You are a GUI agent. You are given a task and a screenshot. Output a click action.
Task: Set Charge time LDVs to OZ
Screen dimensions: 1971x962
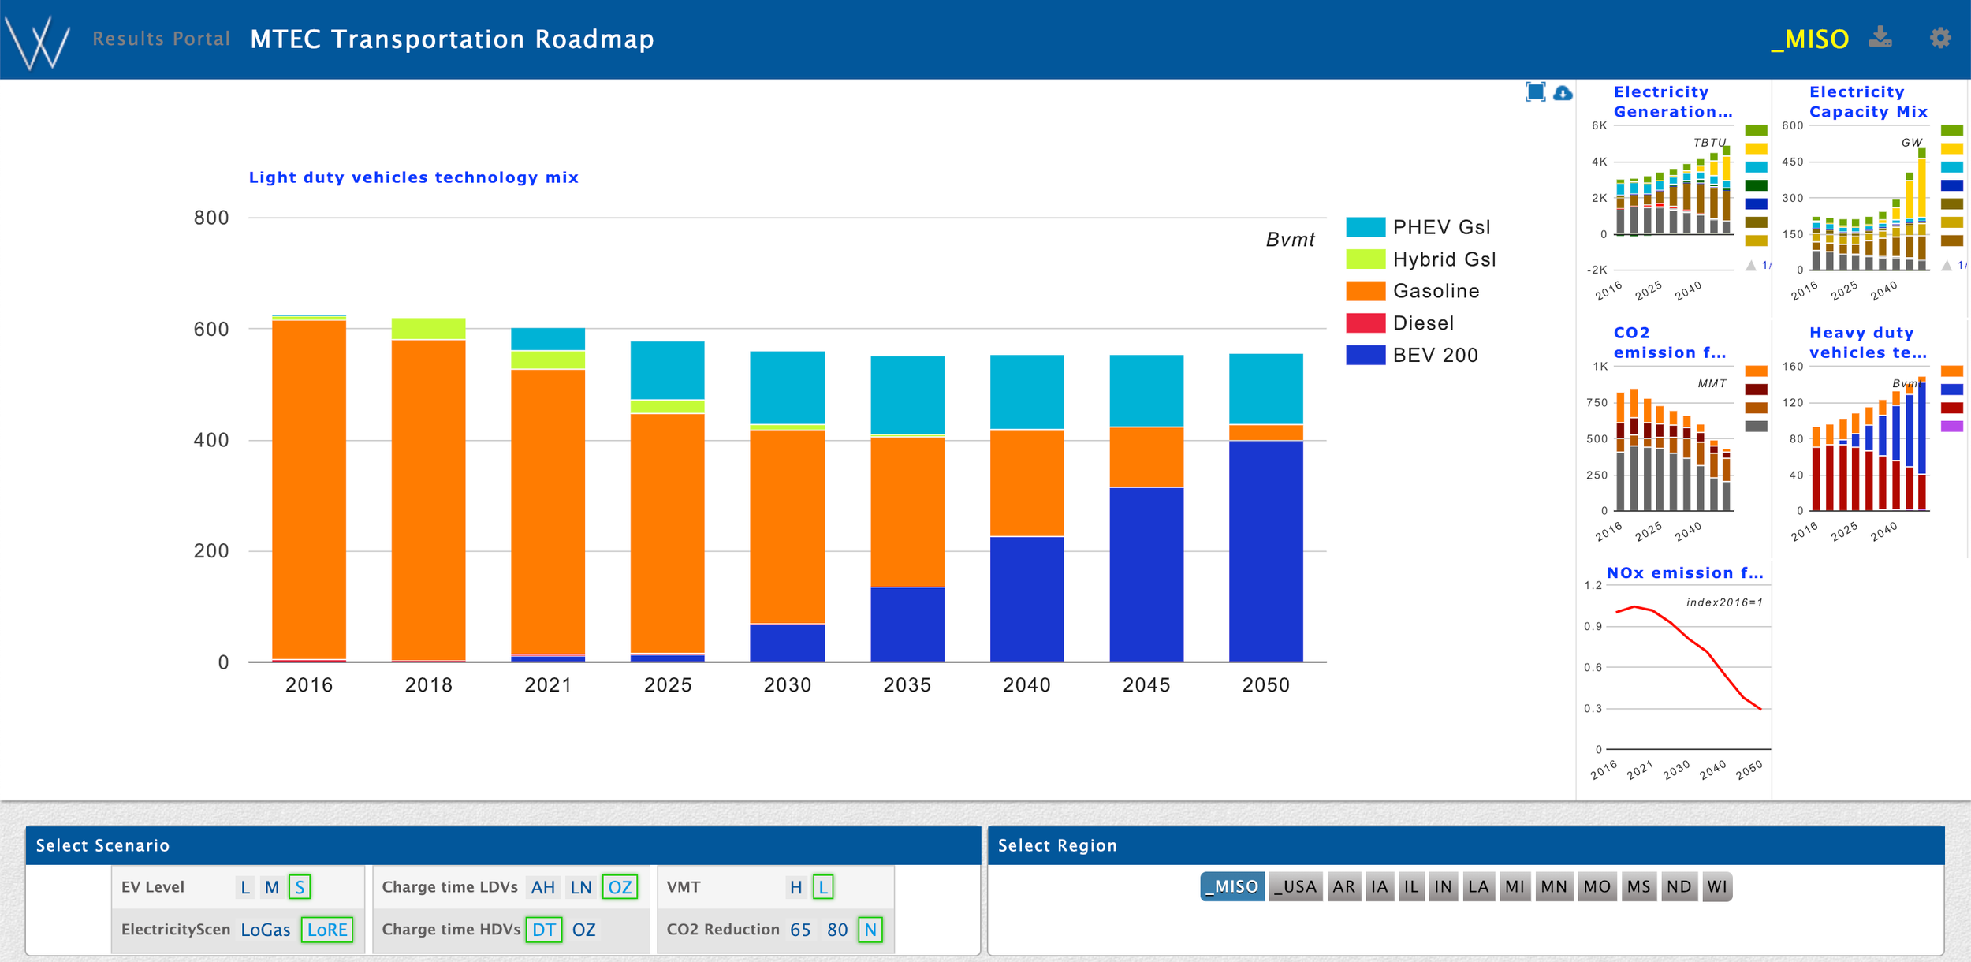pos(620,887)
